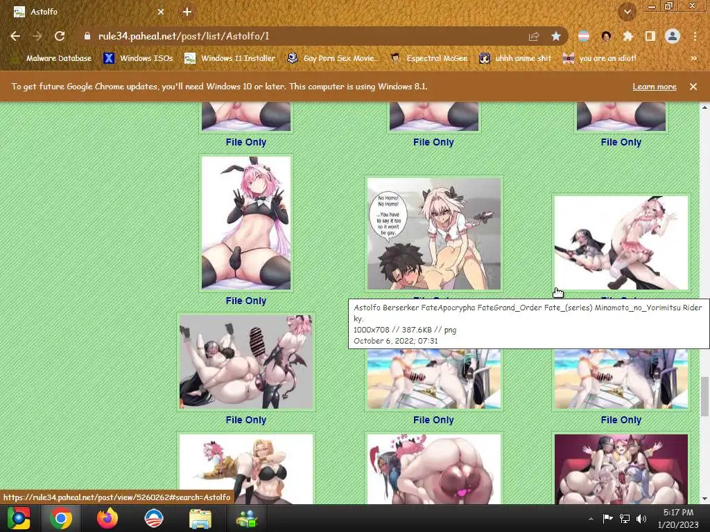
Task: Open the taskbar clock showing 5:17 PM
Action: 678,518
